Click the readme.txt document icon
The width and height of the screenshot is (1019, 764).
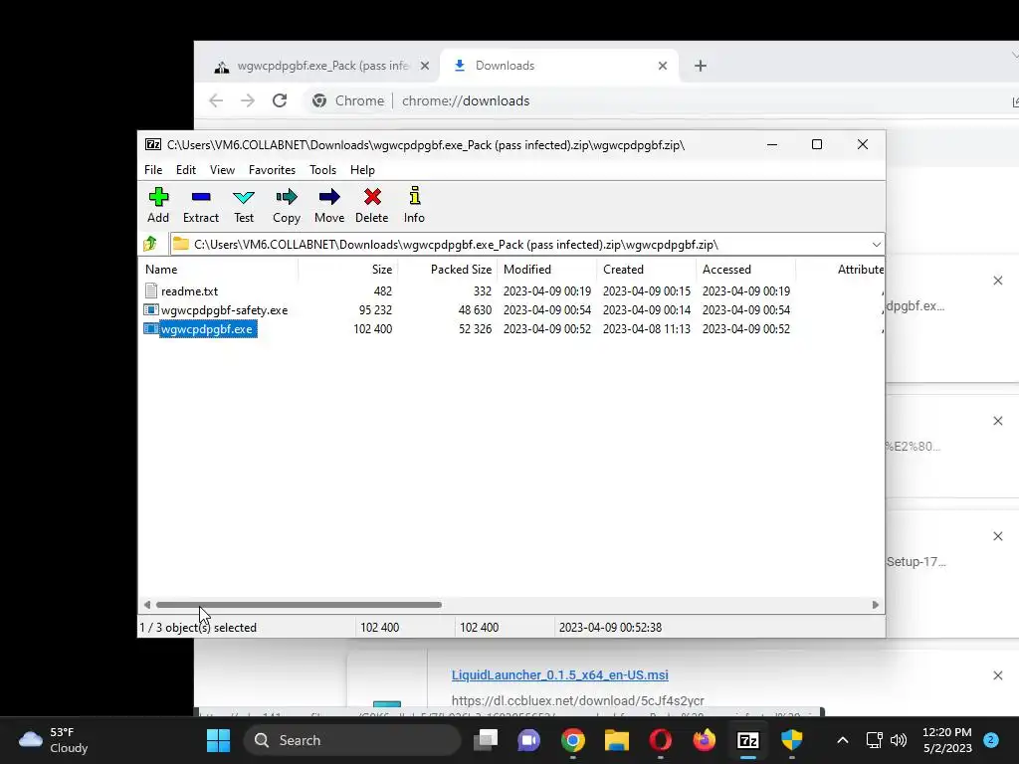pyautogui.click(x=151, y=291)
